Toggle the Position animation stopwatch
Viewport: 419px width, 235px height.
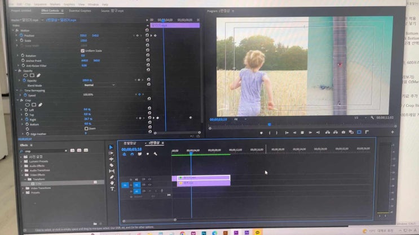(22, 35)
